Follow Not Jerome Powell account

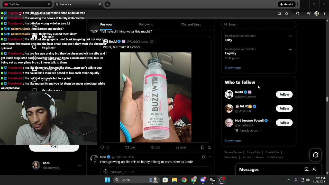284,123
